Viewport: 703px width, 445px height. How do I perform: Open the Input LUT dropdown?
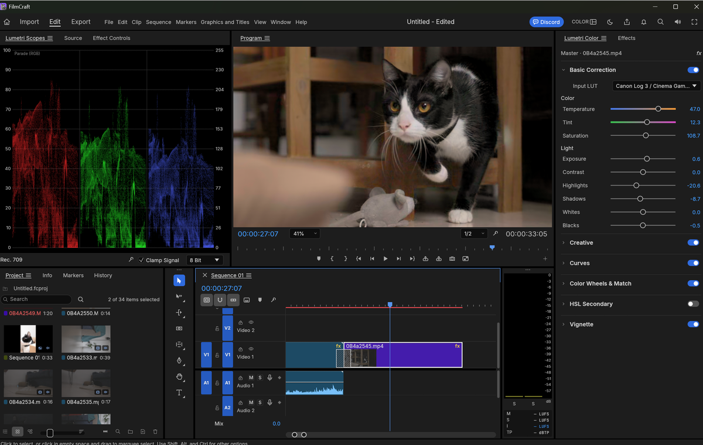[x=656, y=86]
